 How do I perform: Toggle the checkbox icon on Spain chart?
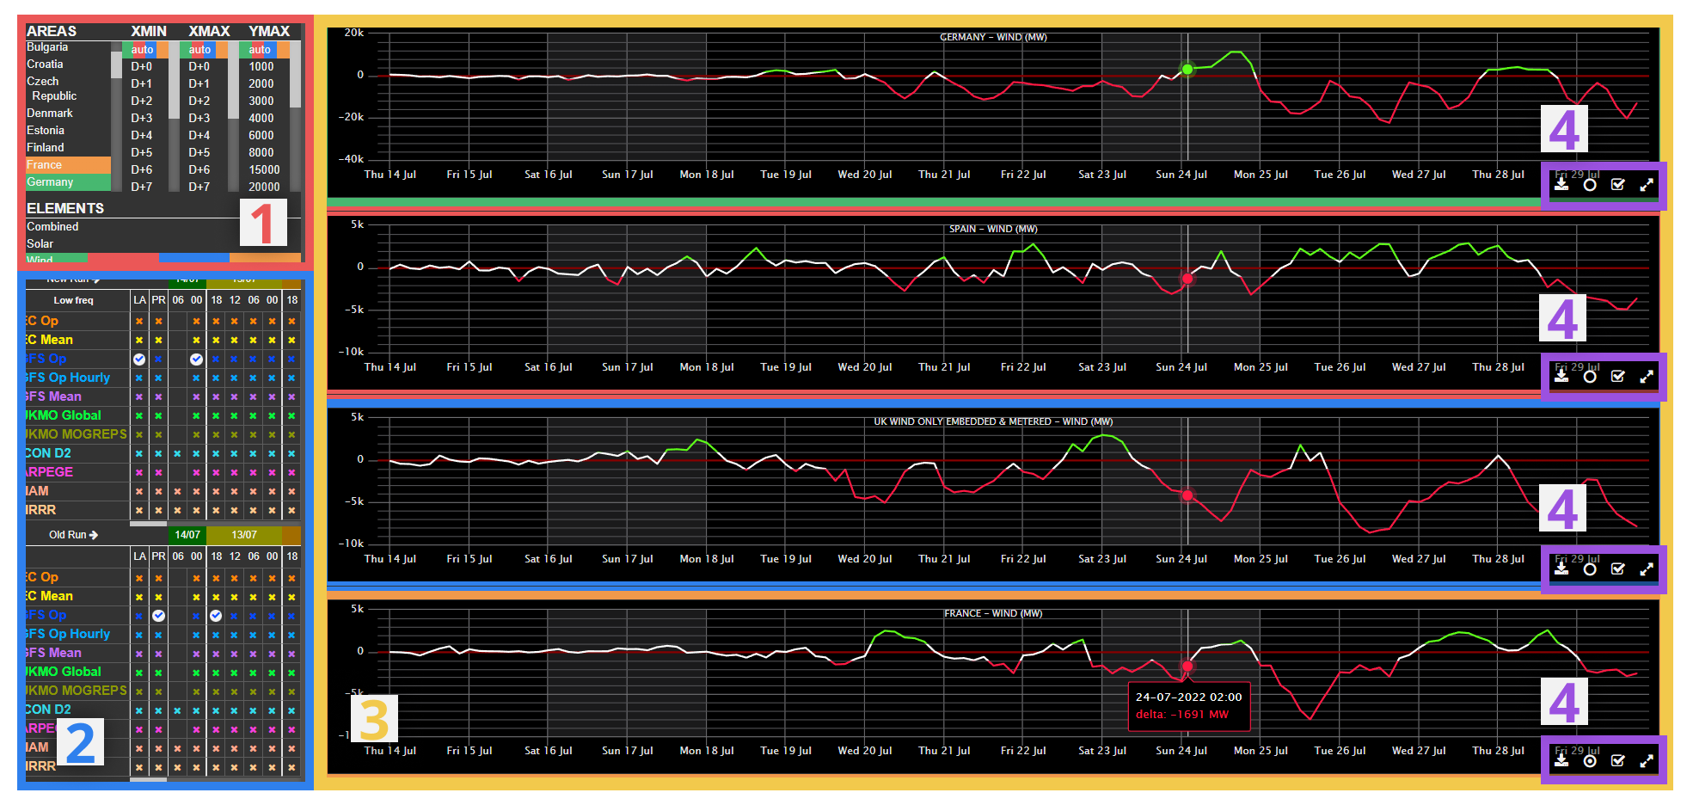coord(1618,376)
